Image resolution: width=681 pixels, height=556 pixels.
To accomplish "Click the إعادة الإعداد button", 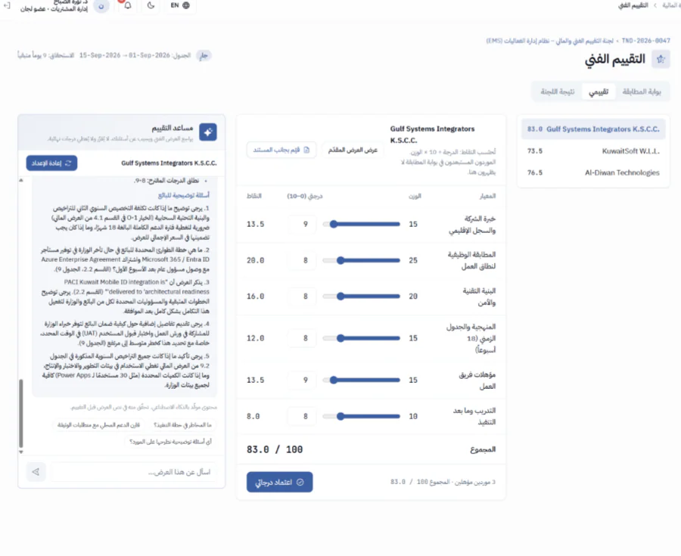I will pos(51,163).
